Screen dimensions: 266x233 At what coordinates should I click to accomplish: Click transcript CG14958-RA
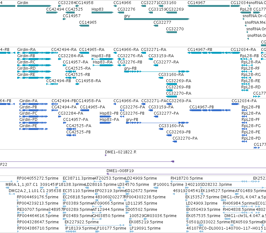click(78, 84)
